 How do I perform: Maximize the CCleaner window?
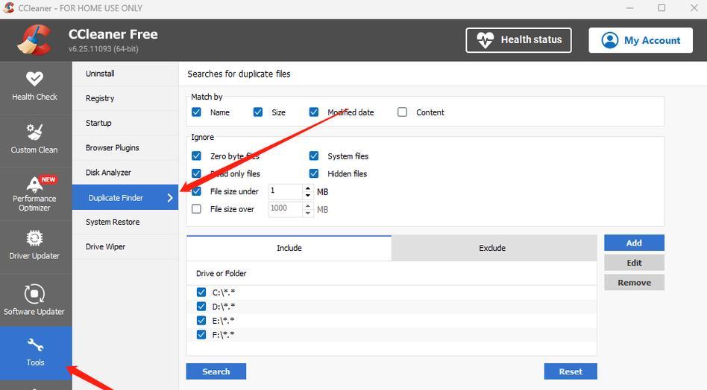662,8
